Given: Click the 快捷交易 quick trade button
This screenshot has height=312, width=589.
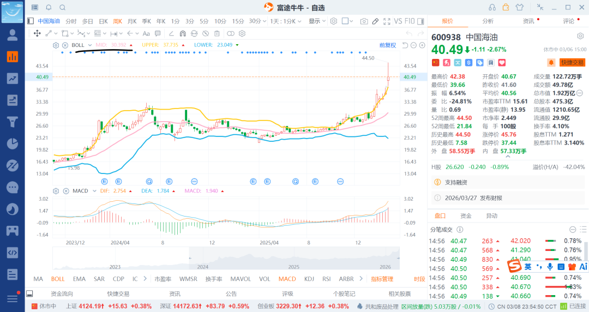Looking at the screenshot, I should (573, 62).
